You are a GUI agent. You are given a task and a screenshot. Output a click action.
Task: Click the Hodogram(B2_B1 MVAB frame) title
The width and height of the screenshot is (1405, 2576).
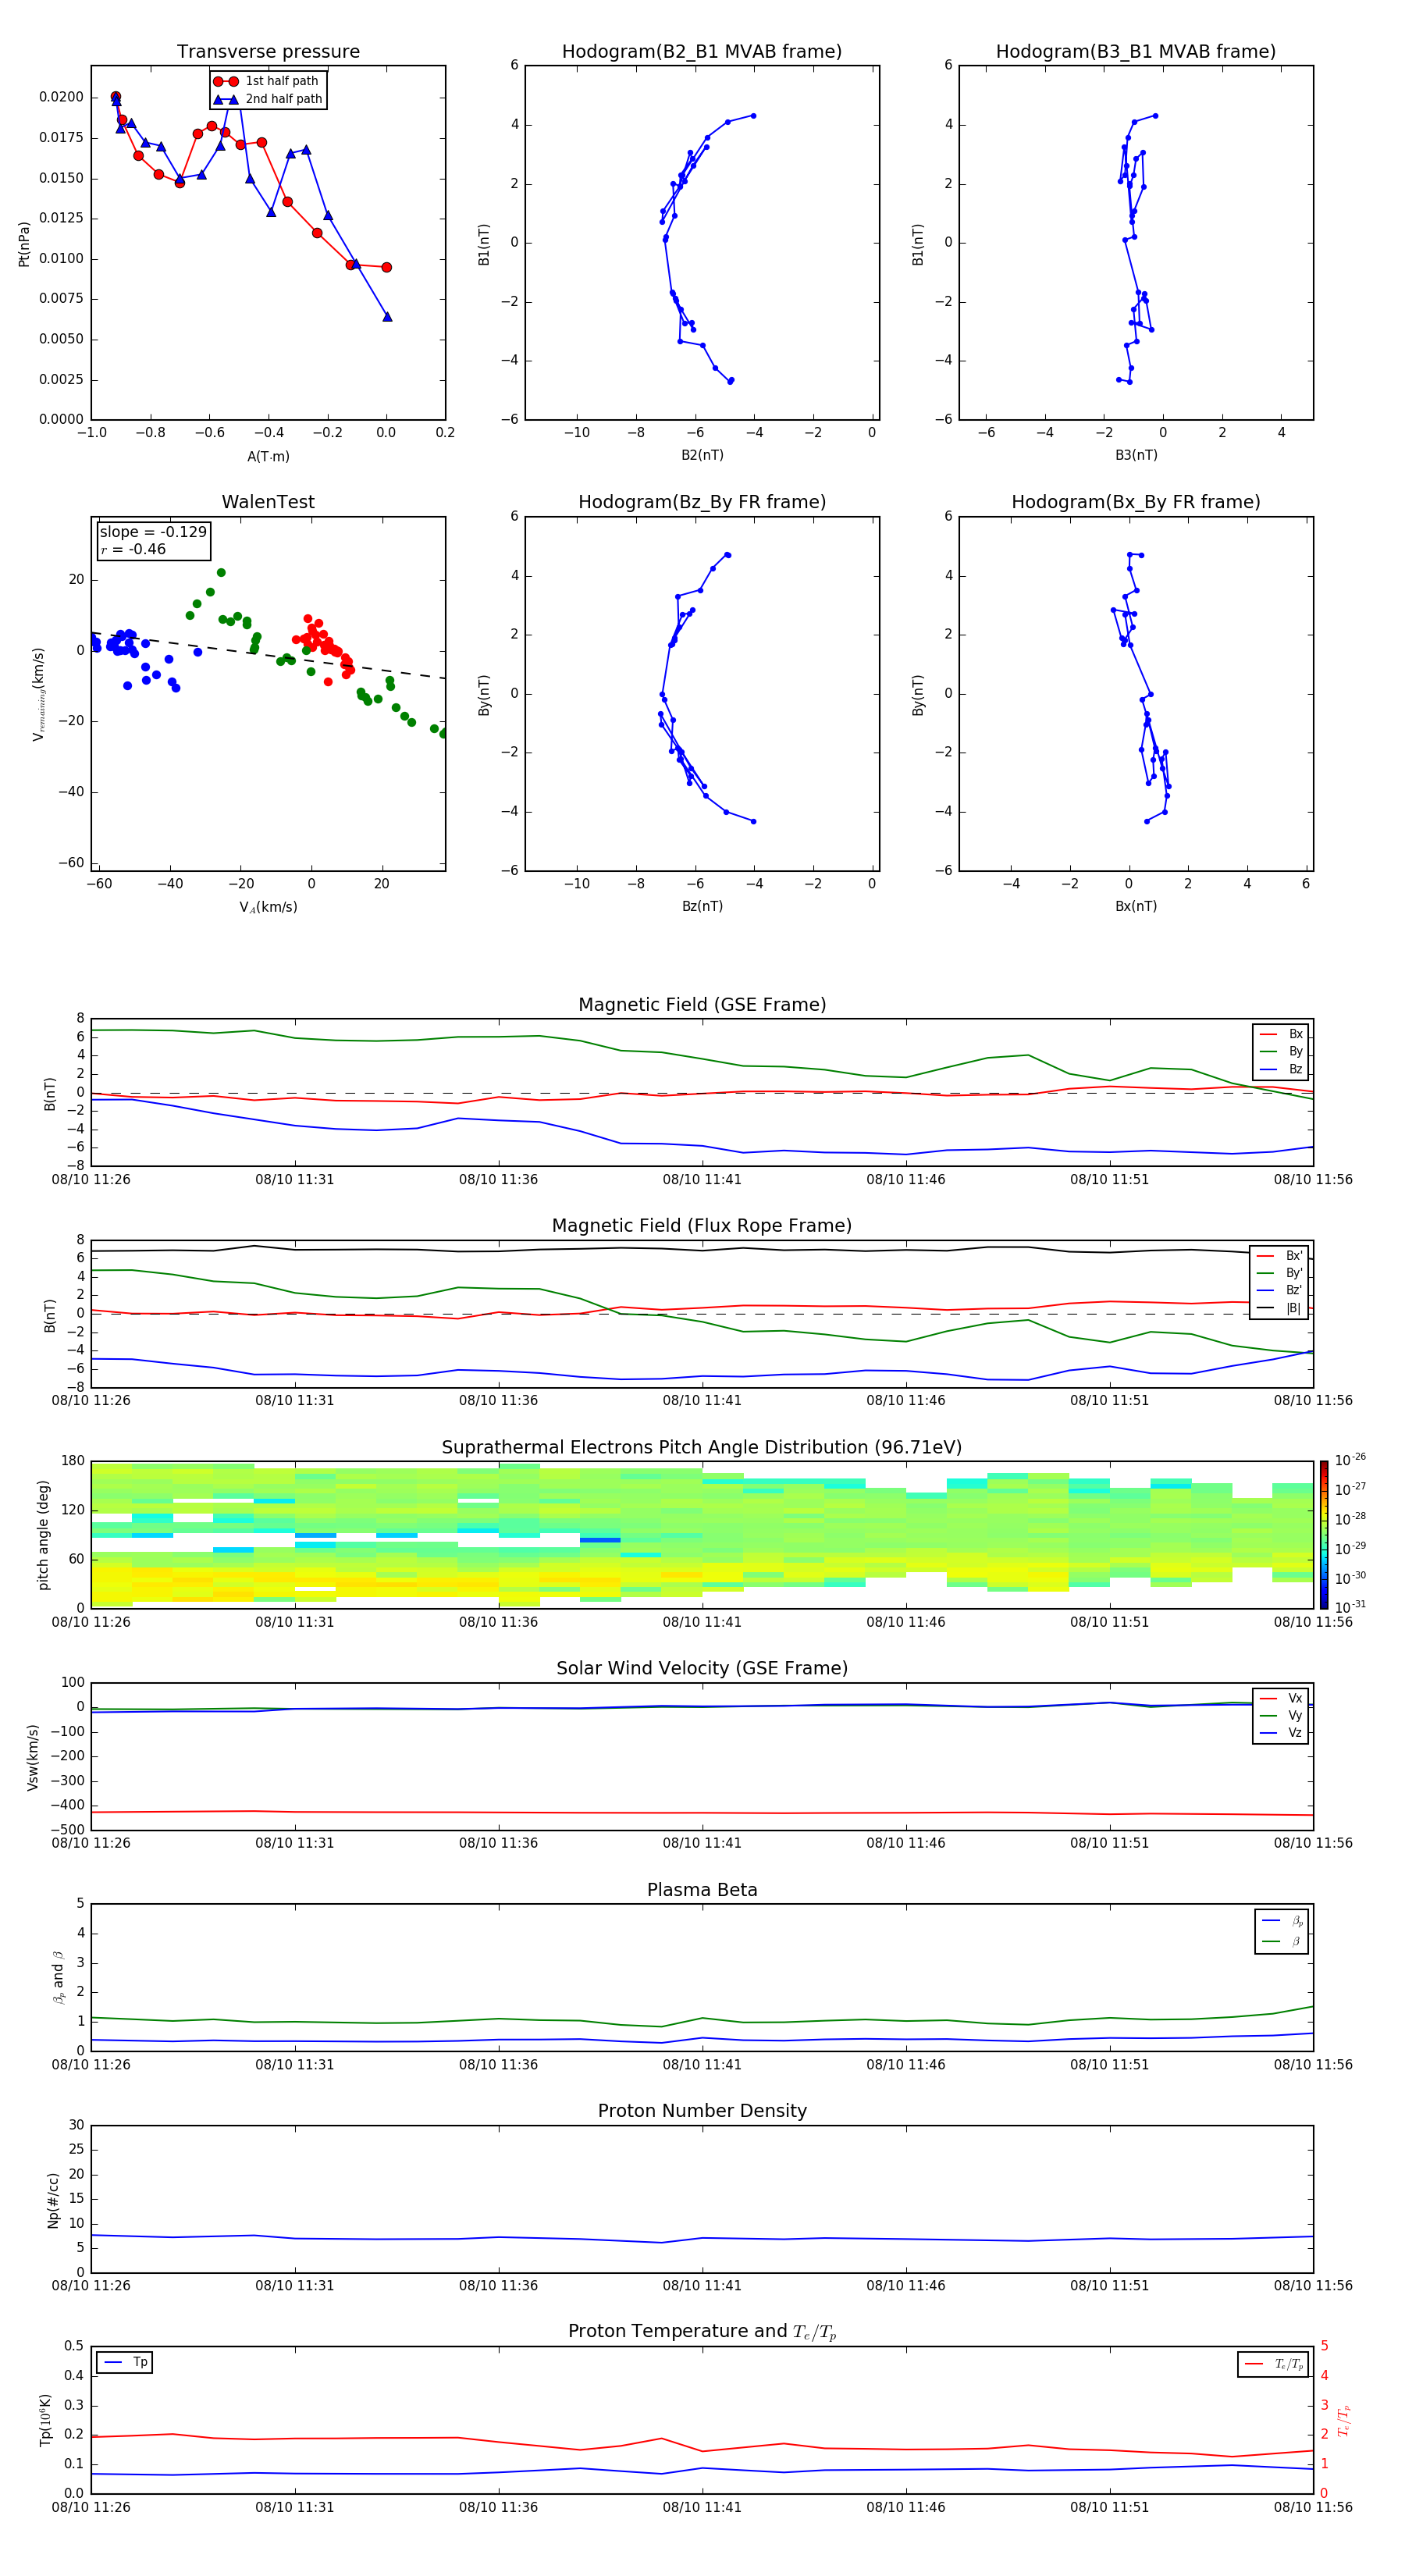coord(702,52)
